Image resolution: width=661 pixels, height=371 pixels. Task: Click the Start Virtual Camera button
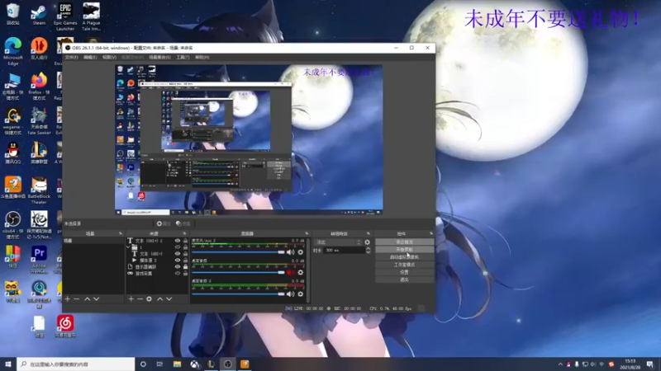(x=404, y=257)
